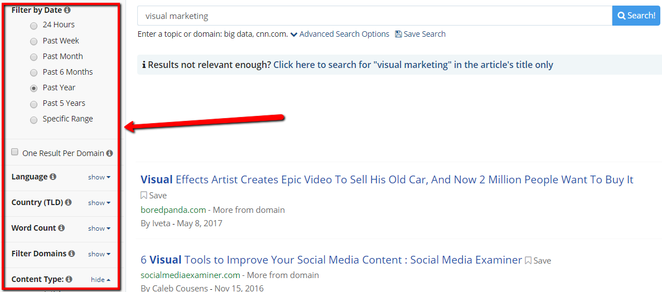Click the info icon beside Filter by Date
662x292 pixels.
[67, 10]
